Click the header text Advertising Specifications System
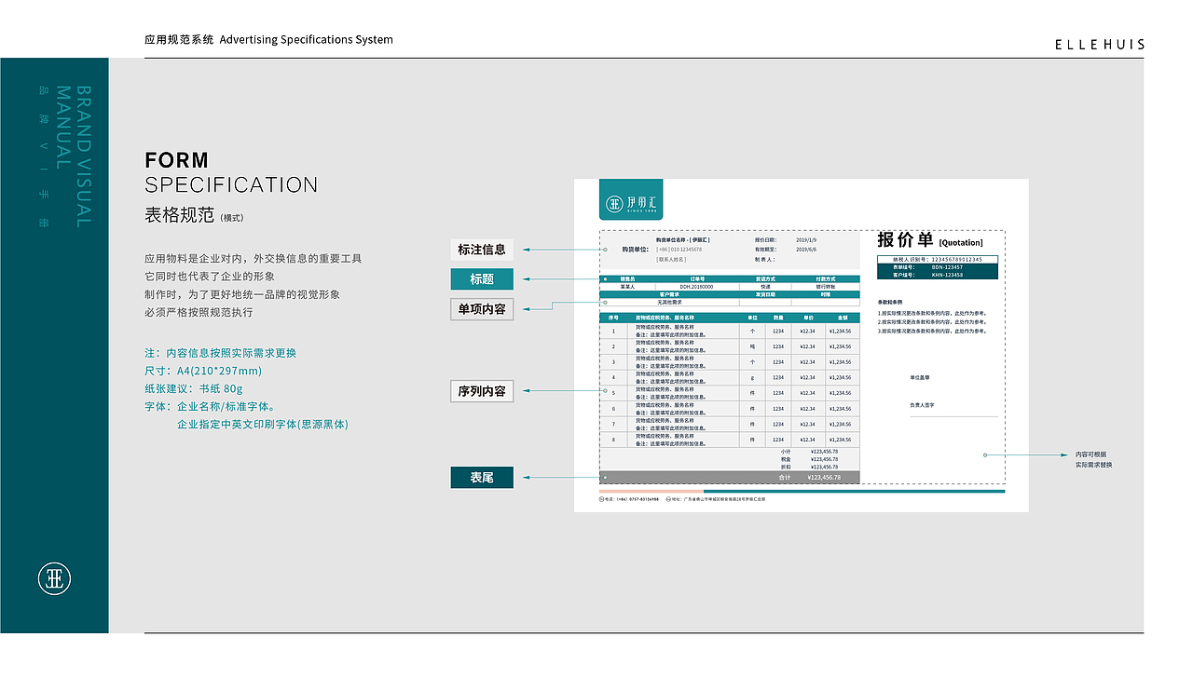The image size is (1193, 691). point(307,40)
